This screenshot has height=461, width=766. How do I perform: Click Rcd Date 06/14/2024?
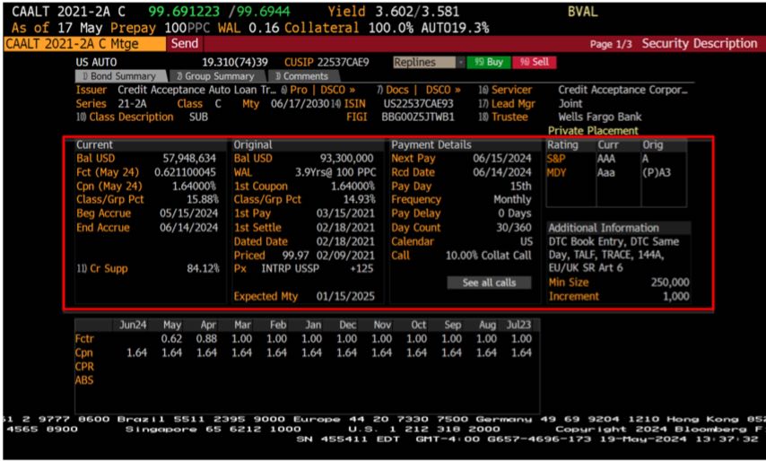click(501, 172)
